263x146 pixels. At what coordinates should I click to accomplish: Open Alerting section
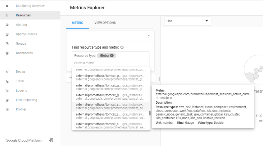pyautogui.click(x=21, y=25)
